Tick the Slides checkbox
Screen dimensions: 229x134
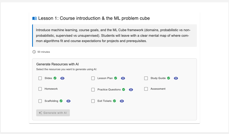(40, 78)
